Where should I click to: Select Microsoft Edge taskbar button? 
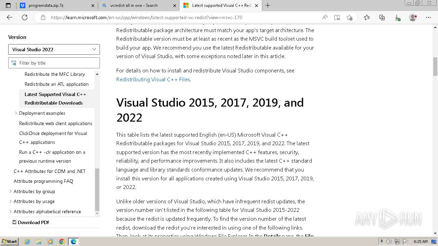point(74,242)
